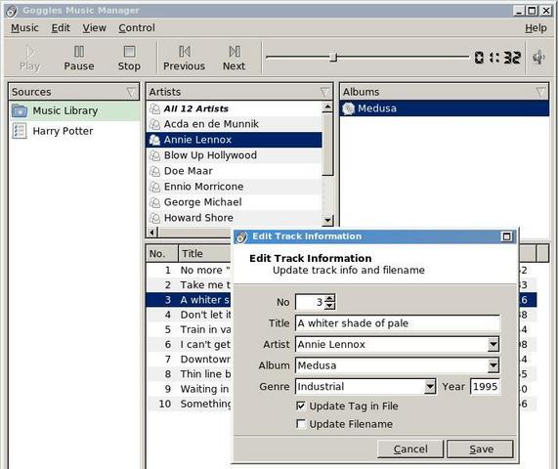Select the Medusa album disc icon
The width and height of the screenshot is (558, 469).
348,108
